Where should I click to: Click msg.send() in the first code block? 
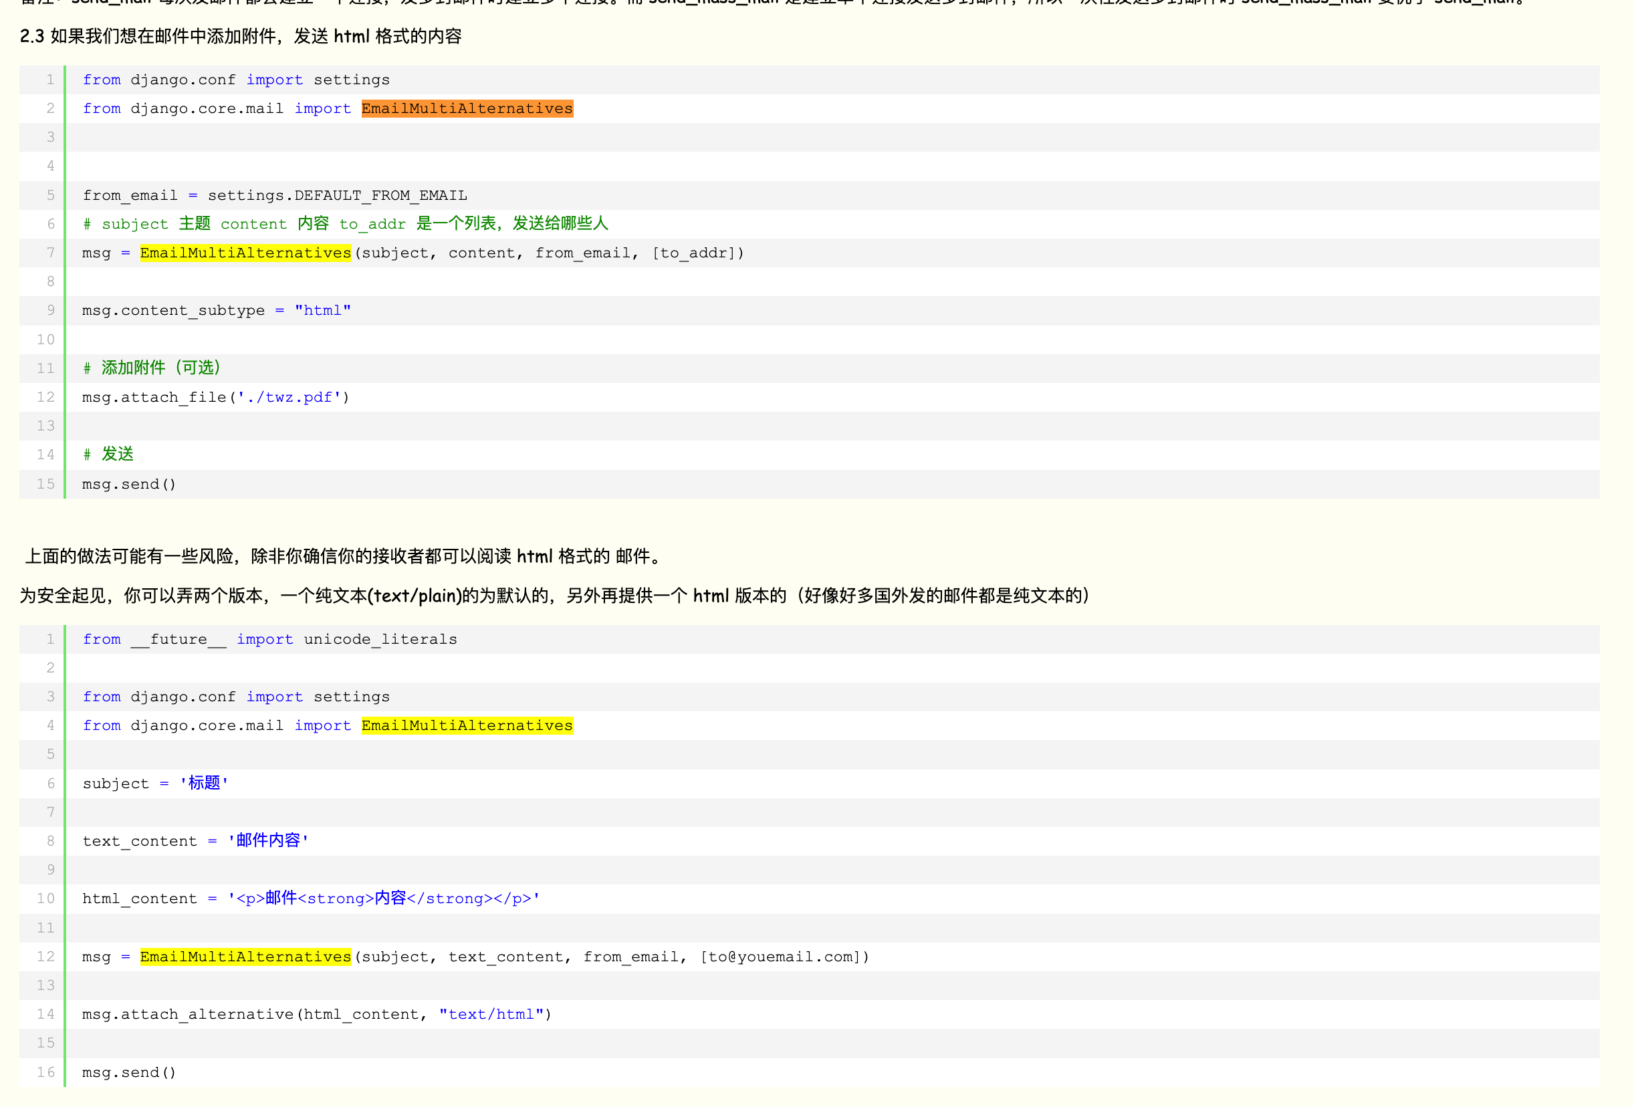tap(128, 484)
